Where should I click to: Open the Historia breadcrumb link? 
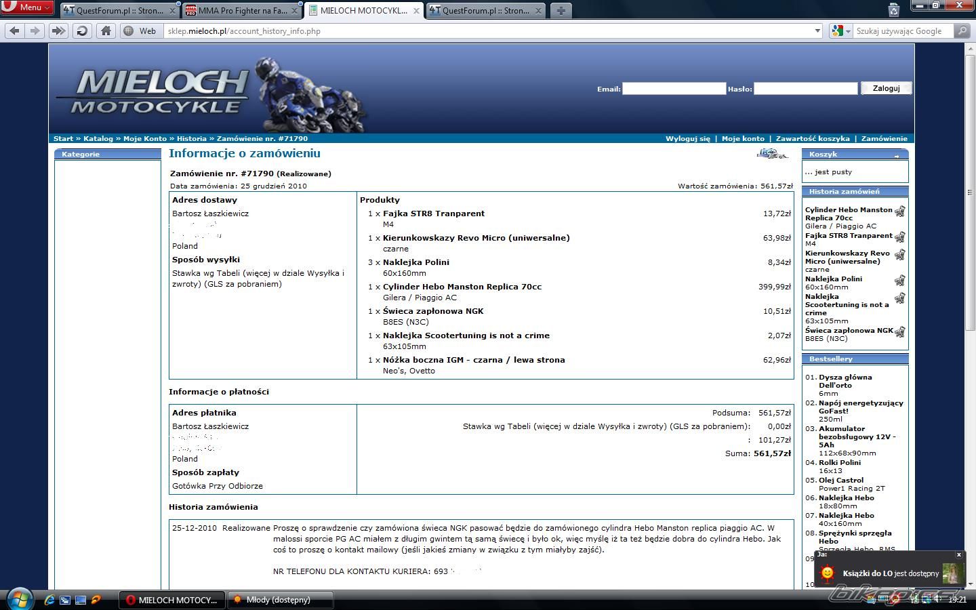192,138
